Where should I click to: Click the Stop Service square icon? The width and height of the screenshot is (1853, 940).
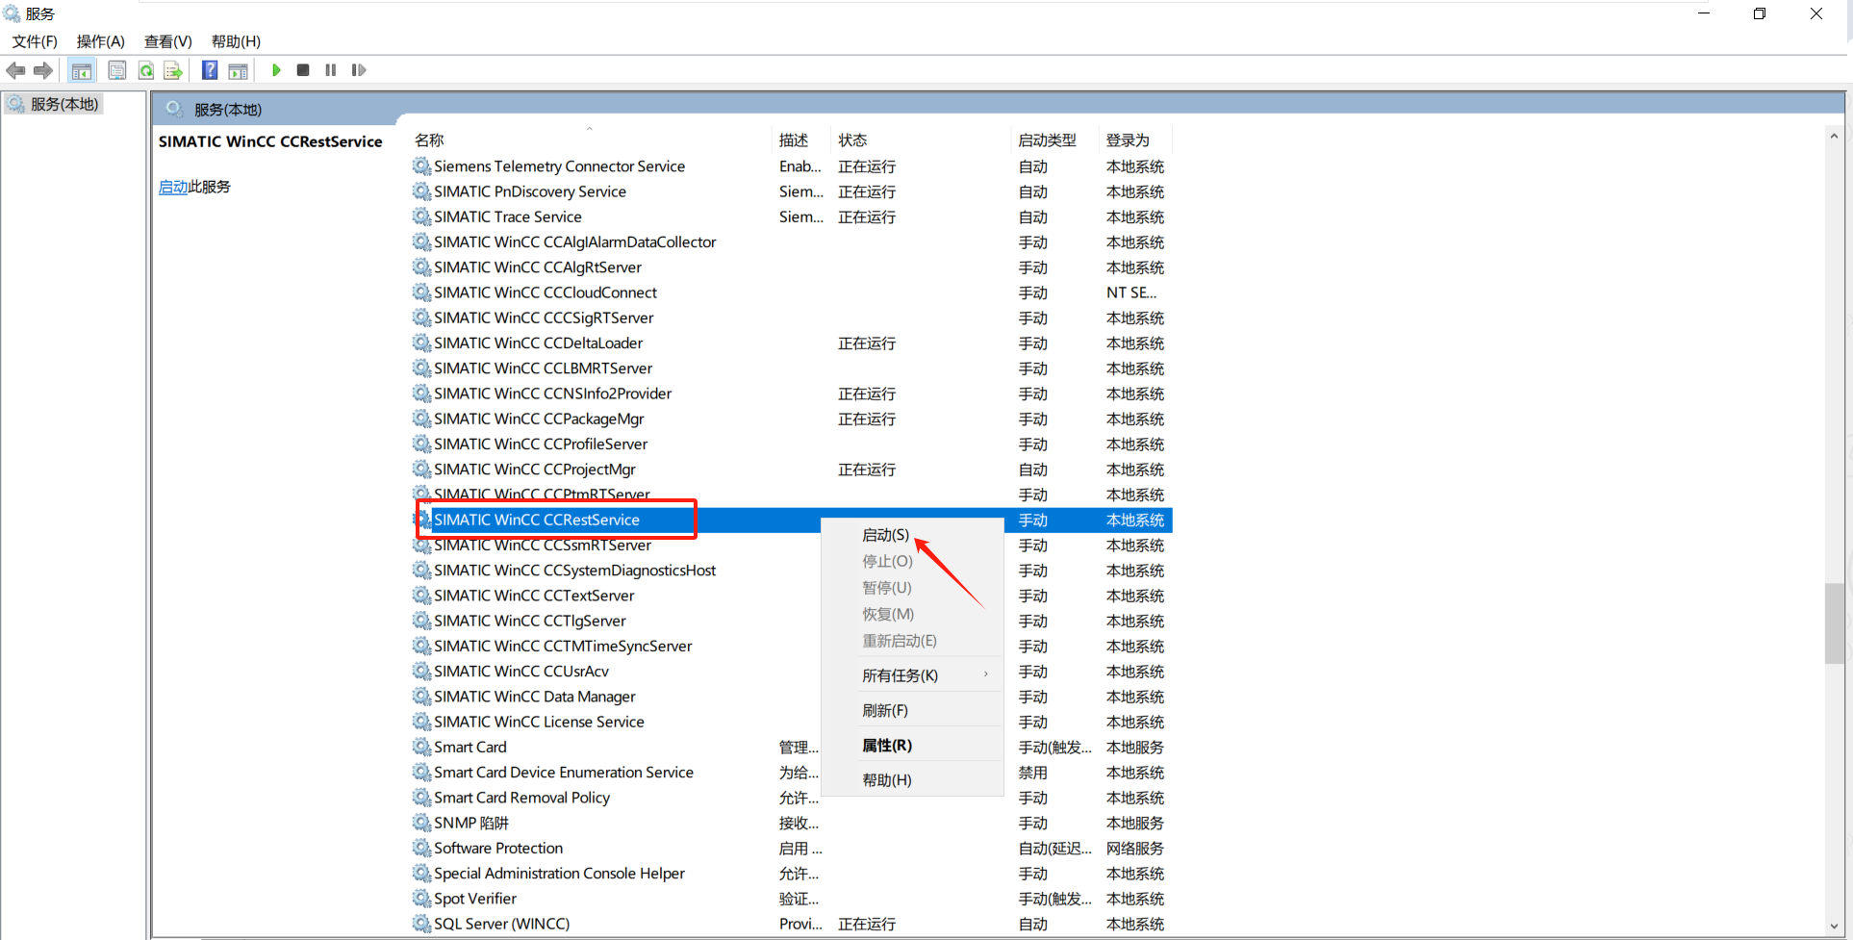pyautogui.click(x=303, y=70)
